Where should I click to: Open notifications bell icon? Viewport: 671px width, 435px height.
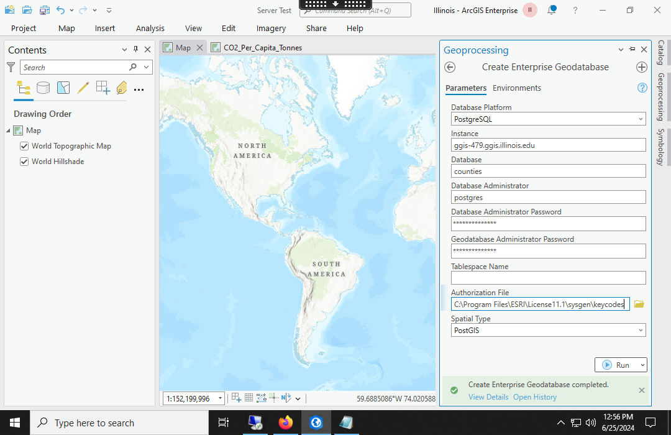click(552, 10)
